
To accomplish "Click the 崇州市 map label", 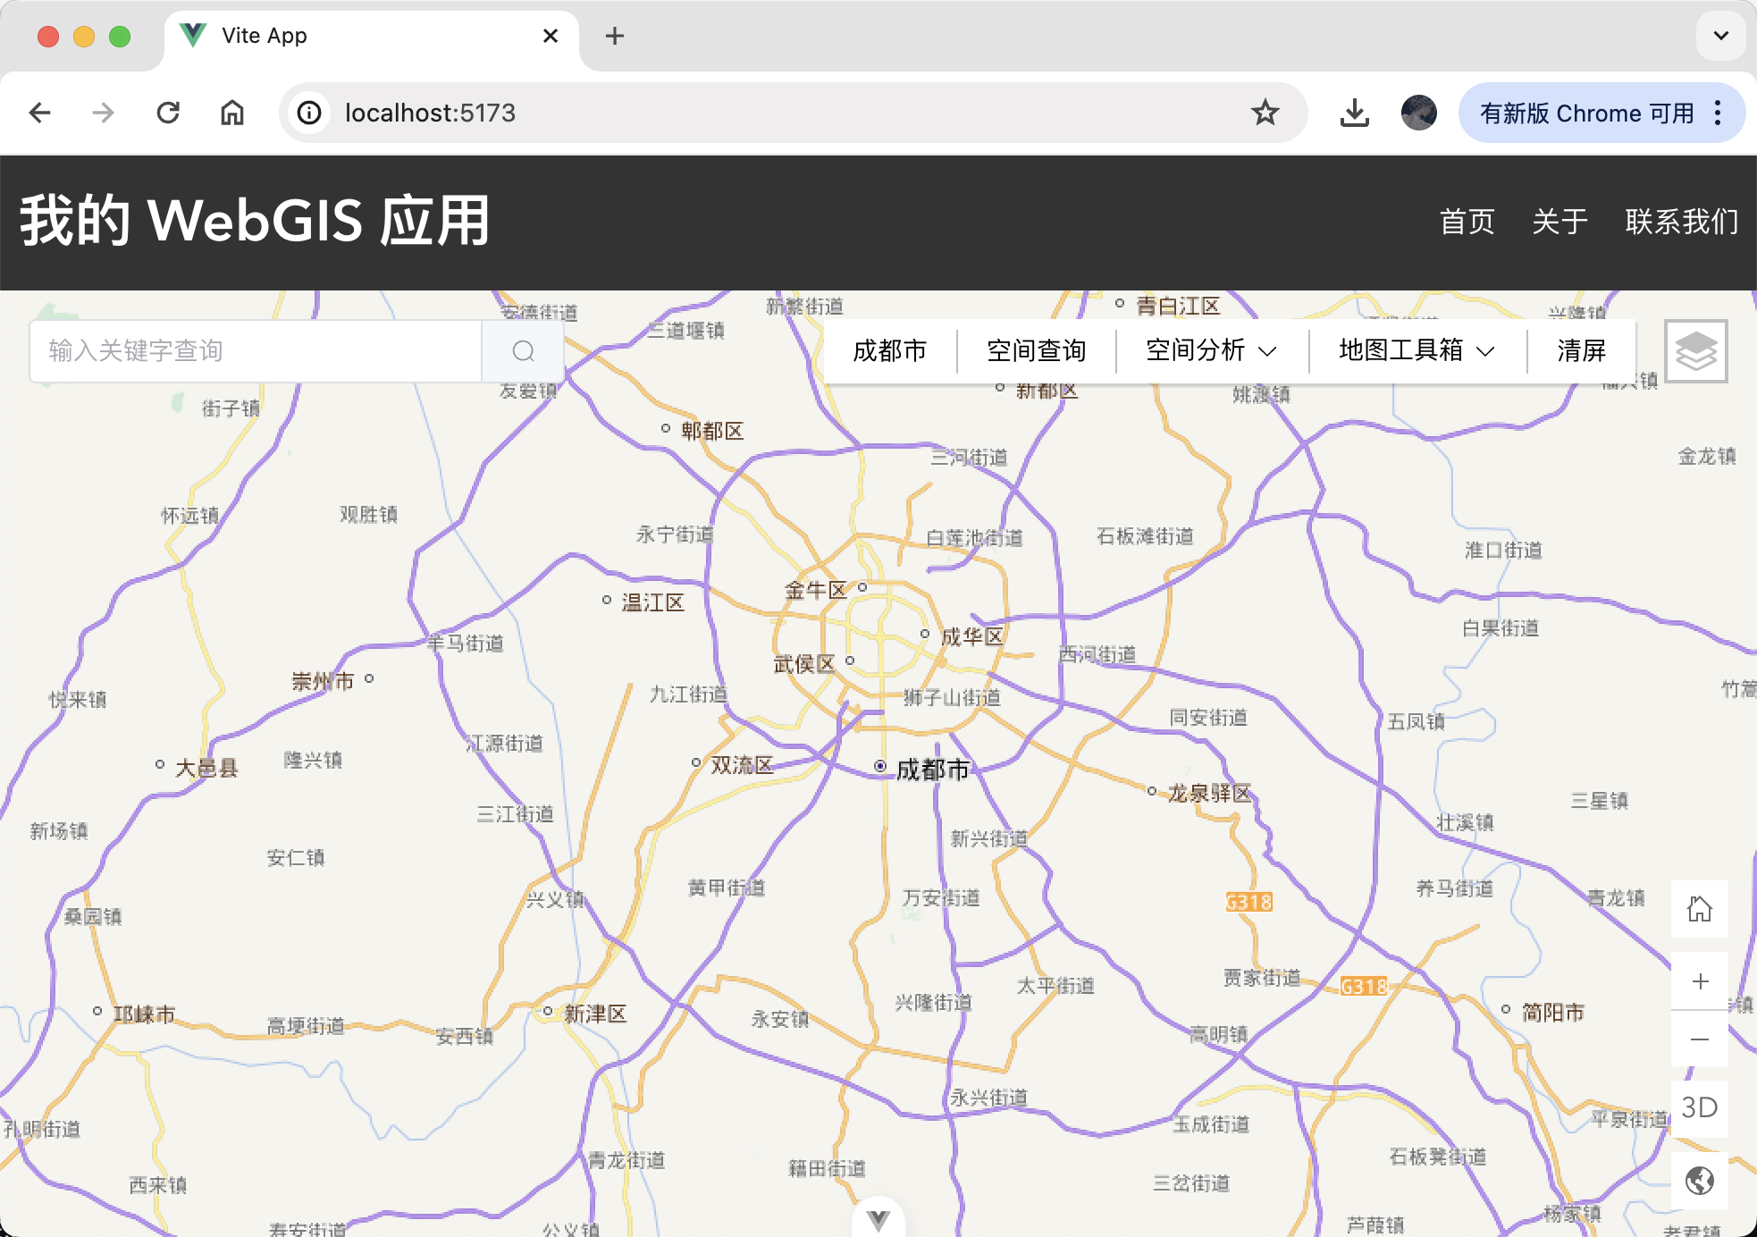I will 323,681.
